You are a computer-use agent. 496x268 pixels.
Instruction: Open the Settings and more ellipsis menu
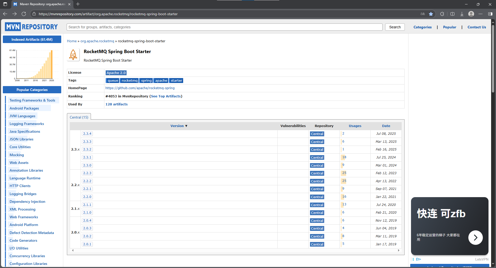pyautogui.click(x=481, y=14)
